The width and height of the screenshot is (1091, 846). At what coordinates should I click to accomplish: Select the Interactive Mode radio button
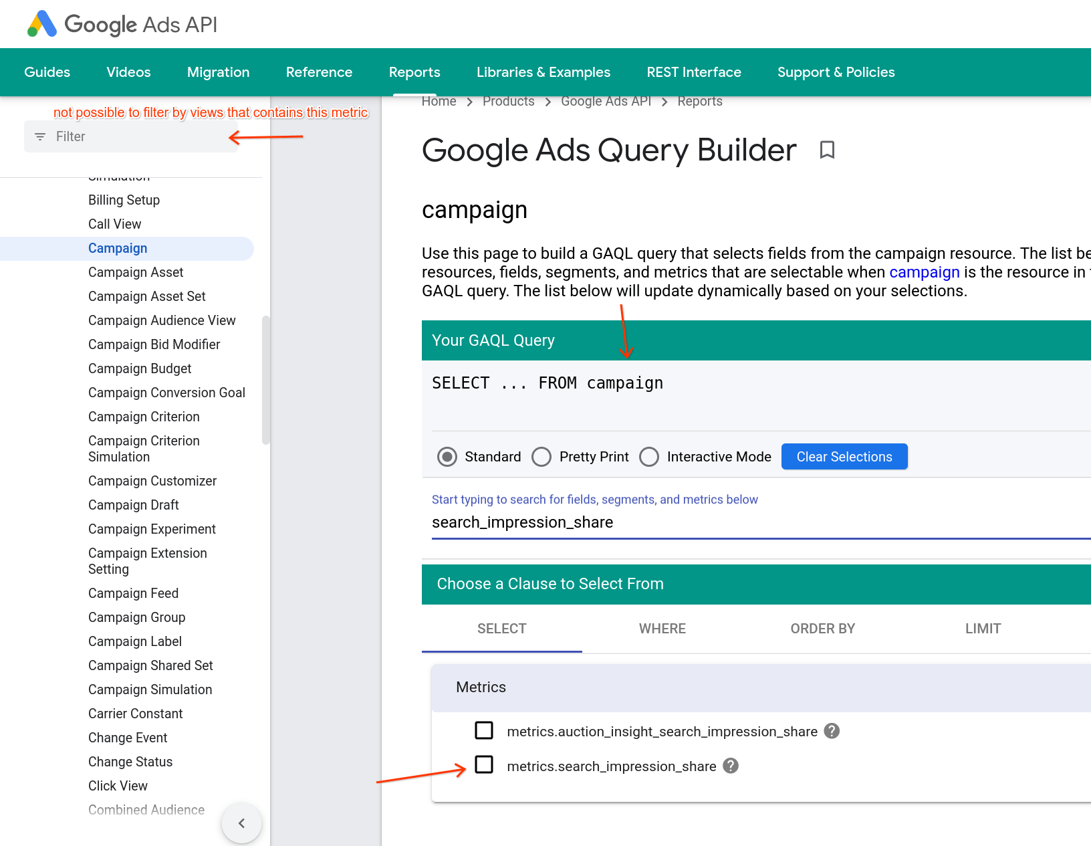[x=649, y=456]
